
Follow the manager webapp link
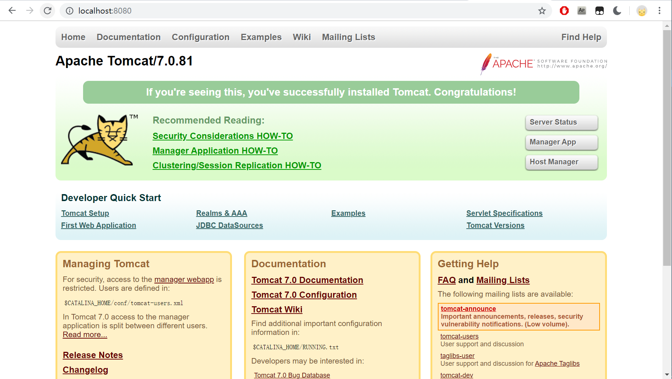[x=184, y=279]
